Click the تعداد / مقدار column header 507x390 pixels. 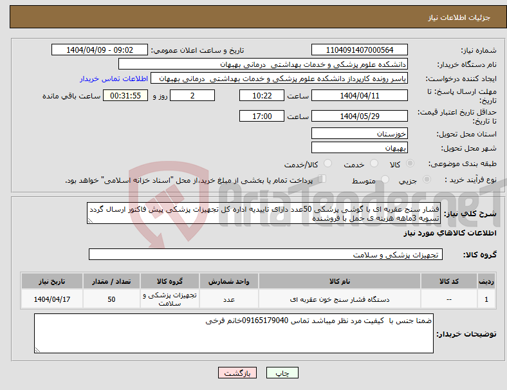(111, 281)
